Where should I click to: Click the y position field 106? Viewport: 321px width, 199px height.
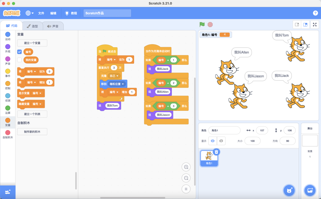289,130
